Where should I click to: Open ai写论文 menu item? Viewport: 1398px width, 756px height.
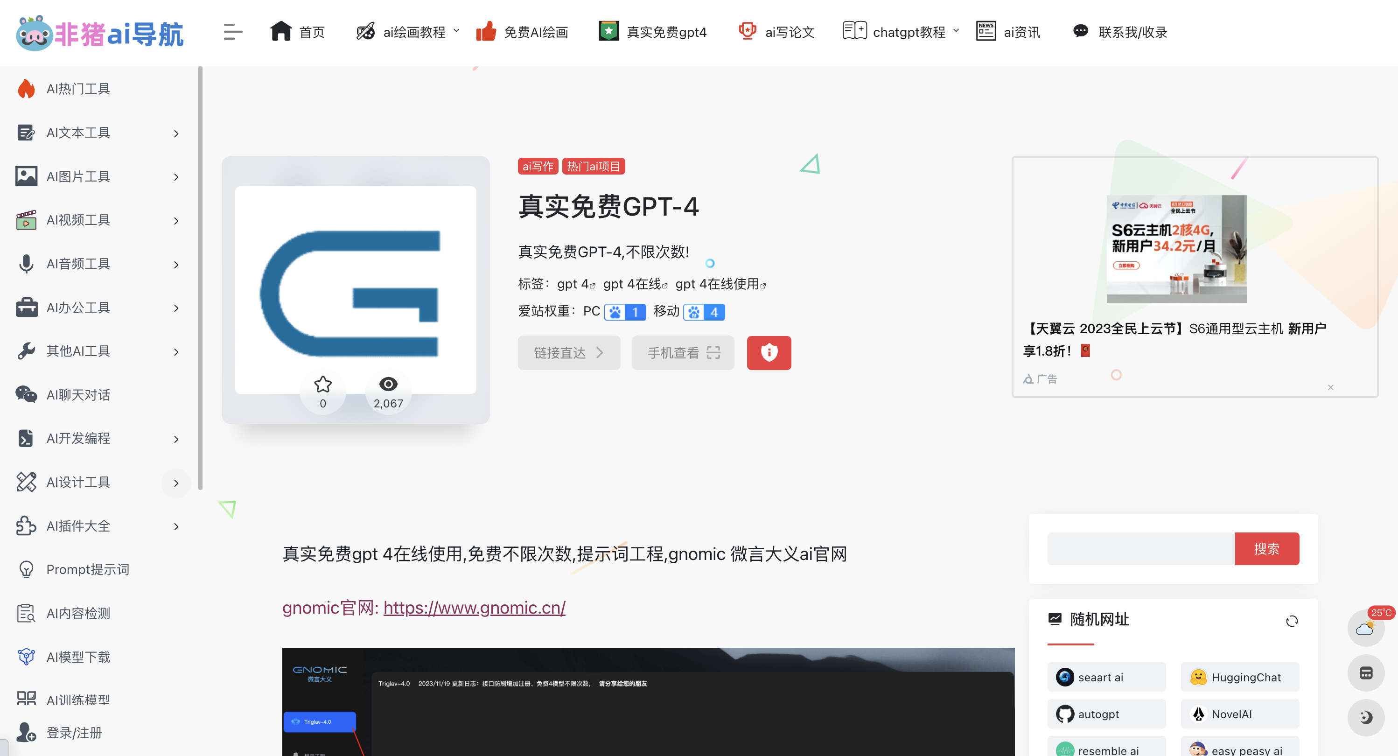pos(776,32)
